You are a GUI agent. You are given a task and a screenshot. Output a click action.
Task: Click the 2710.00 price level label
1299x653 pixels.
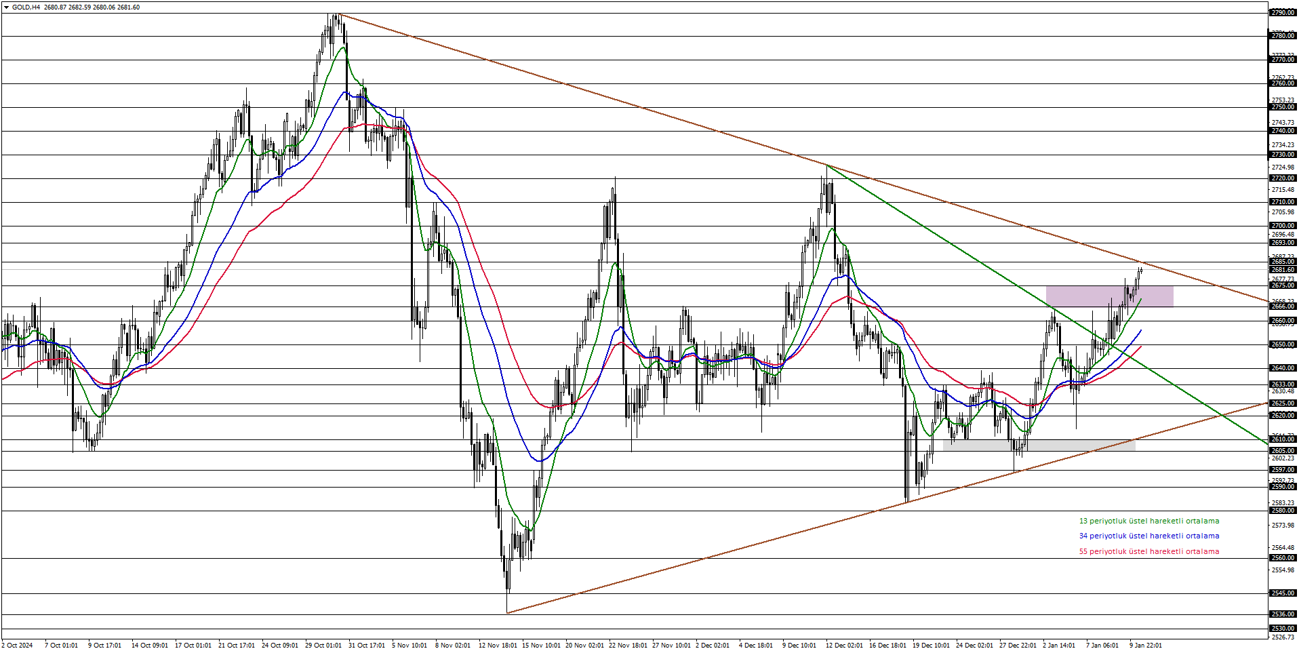point(1283,202)
